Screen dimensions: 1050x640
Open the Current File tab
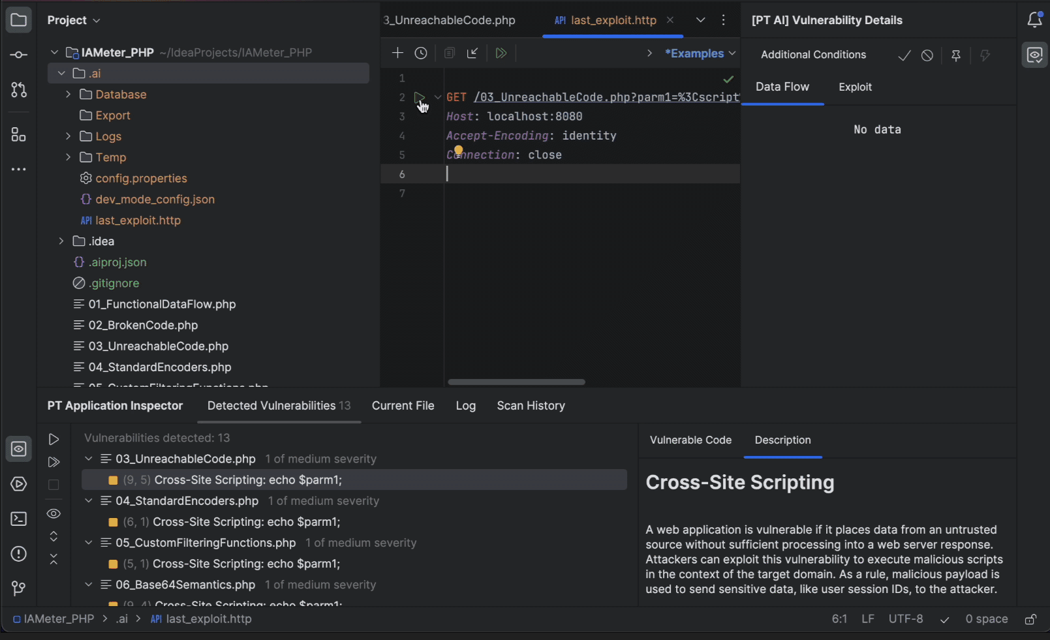click(403, 406)
